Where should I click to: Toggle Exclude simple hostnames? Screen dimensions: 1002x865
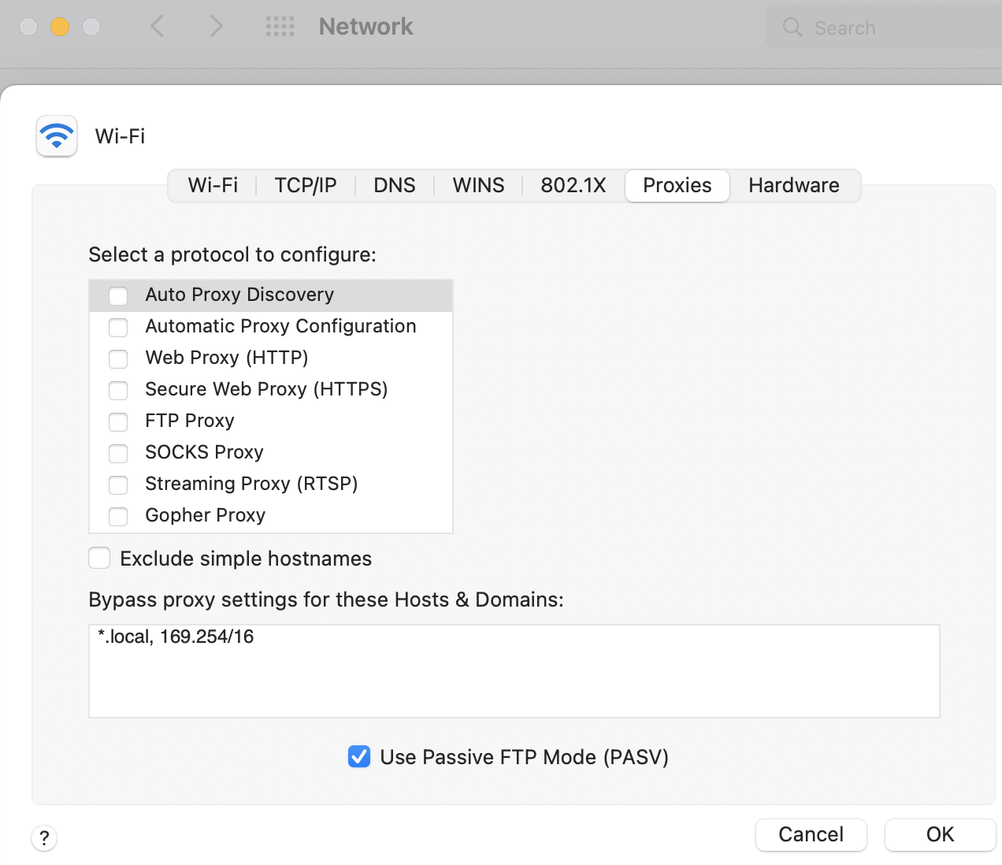point(99,559)
